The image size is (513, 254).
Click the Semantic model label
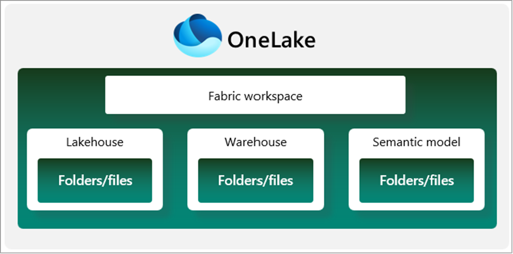coord(416,142)
